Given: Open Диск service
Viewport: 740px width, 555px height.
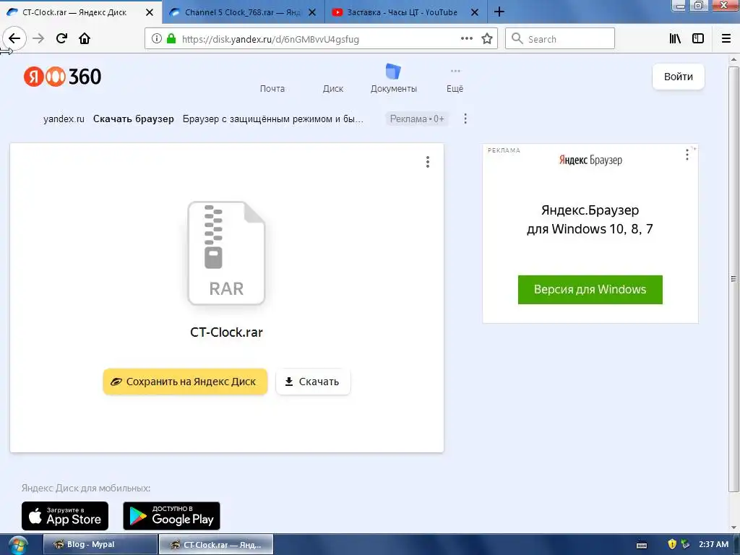Looking at the screenshot, I should [332, 88].
